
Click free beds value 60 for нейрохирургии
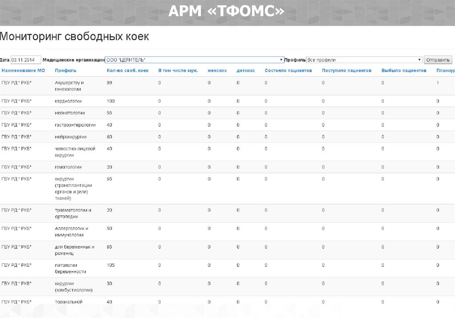(109, 137)
